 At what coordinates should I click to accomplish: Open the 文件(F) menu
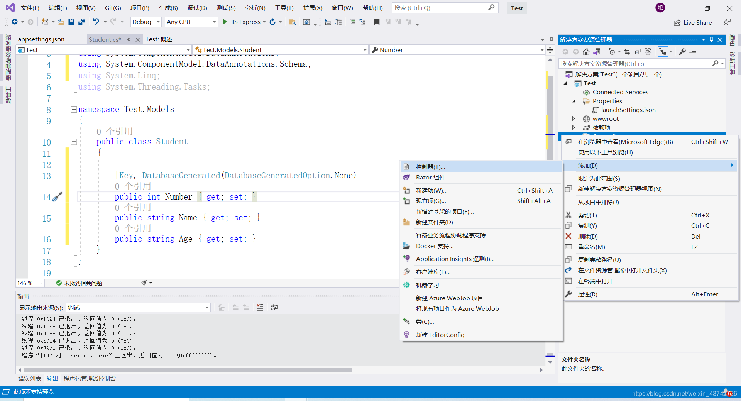coord(30,8)
